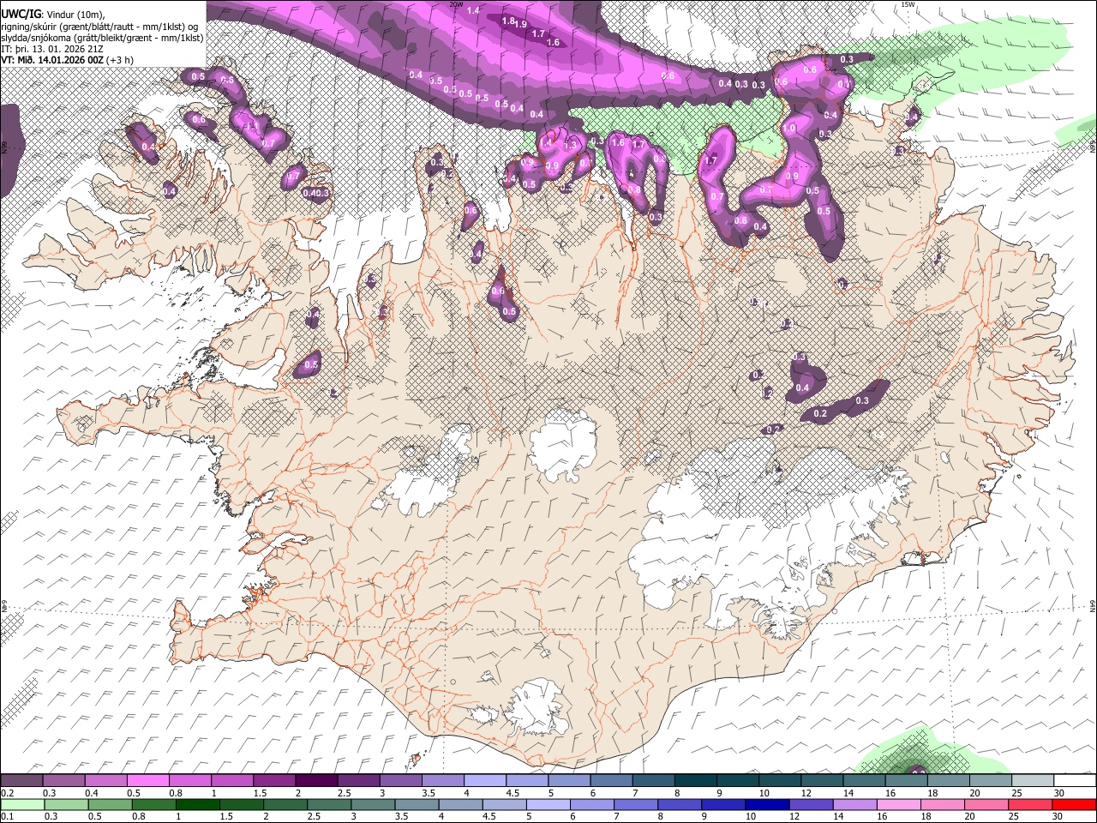Click the 1.9 precipitation value on the map
The height and width of the screenshot is (823, 1097).
521,24
